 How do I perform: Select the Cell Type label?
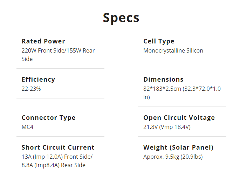(159, 41)
